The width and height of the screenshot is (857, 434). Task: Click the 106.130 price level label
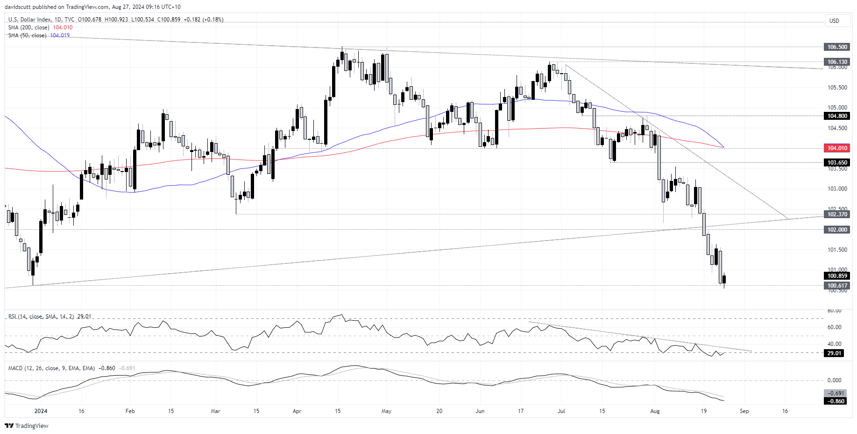pos(837,62)
